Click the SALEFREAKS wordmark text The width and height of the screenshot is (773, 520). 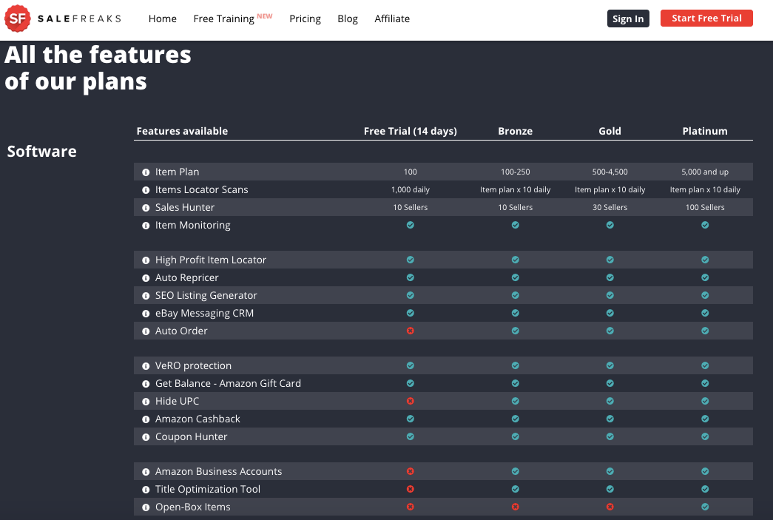pyautogui.click(x=79, y=18)
